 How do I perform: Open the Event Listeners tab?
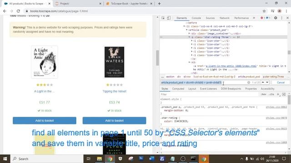pyautogui.click(x=208, y=89)
